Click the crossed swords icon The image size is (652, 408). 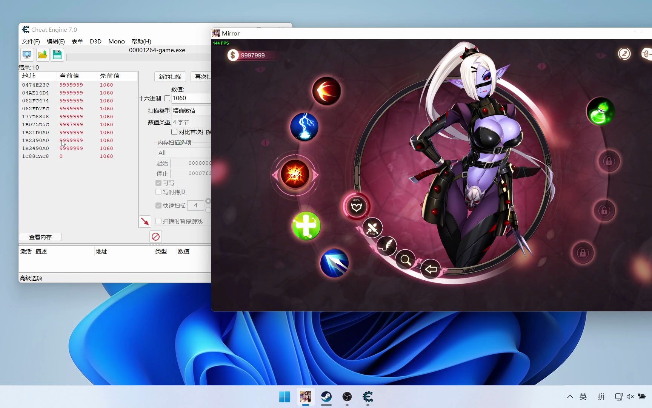click(x=372, y=228)
